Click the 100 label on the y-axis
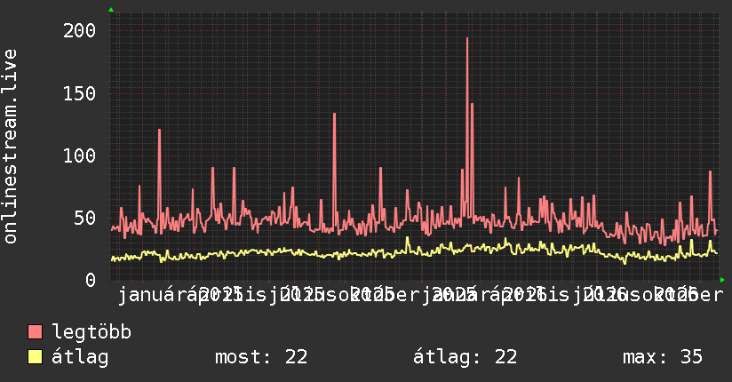The height and width of the screenshot is (382, 732). point(79,155)
